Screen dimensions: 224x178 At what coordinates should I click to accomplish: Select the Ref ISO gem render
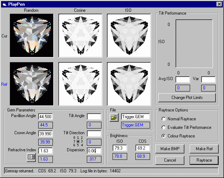click(129, 84)
